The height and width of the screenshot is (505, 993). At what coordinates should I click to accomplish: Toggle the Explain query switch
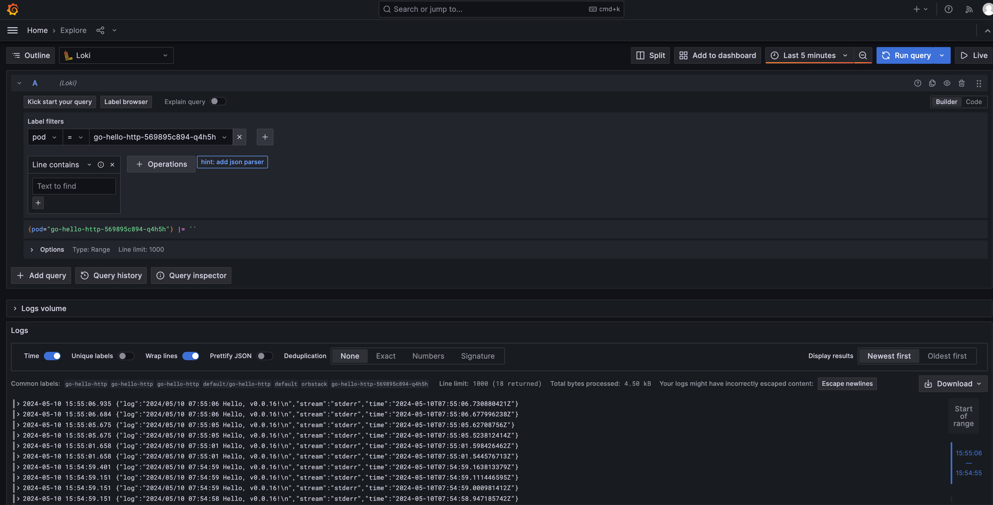click(218, 102)
